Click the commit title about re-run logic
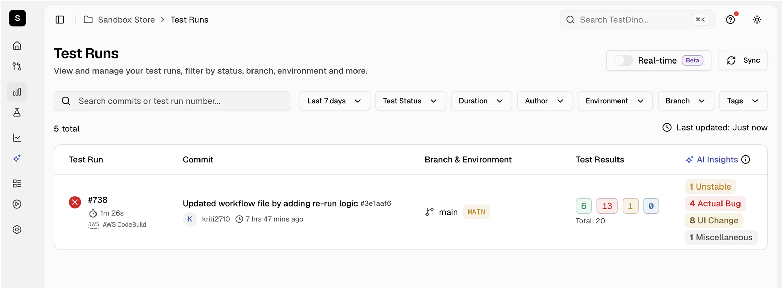This screenshot has height=288, width=783. pyautogui.click(x=270, y=203)
